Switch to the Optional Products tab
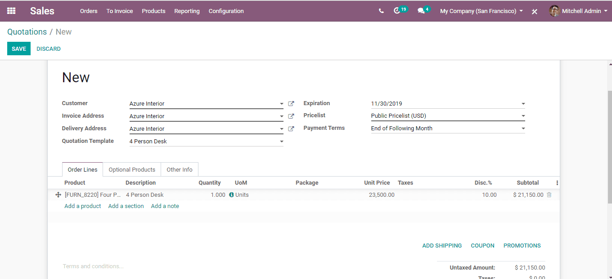 point(131,169)
